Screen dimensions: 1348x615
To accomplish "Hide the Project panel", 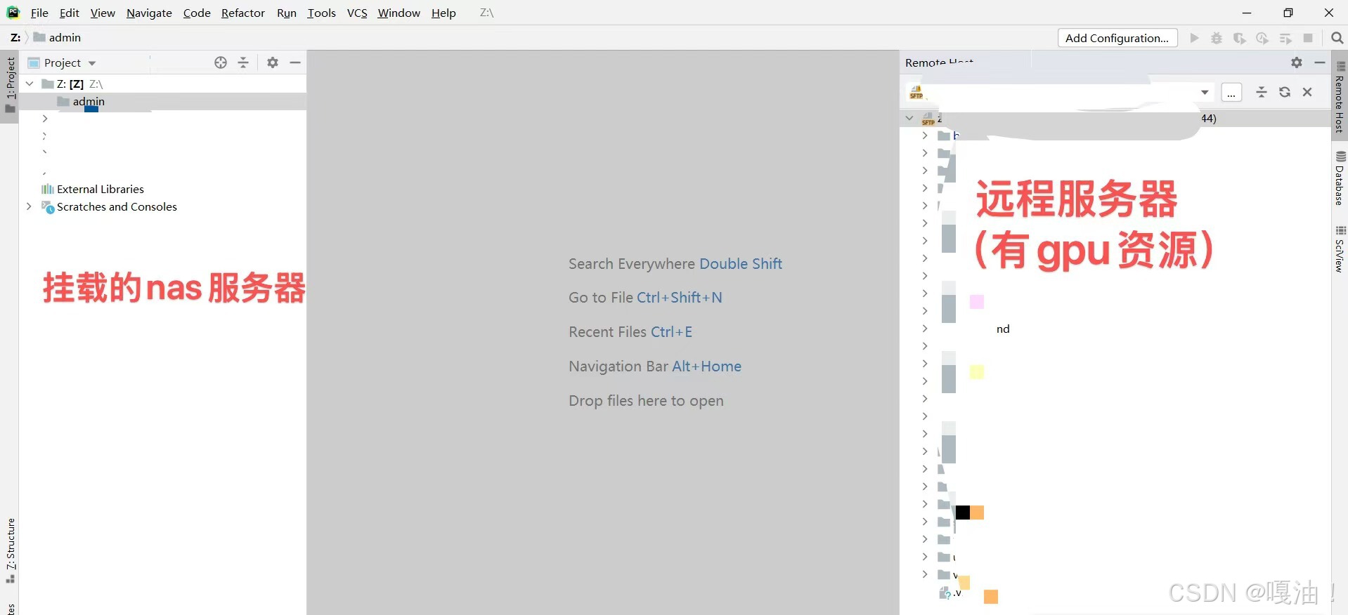I will pyautogui.click(x=295, y=62).
